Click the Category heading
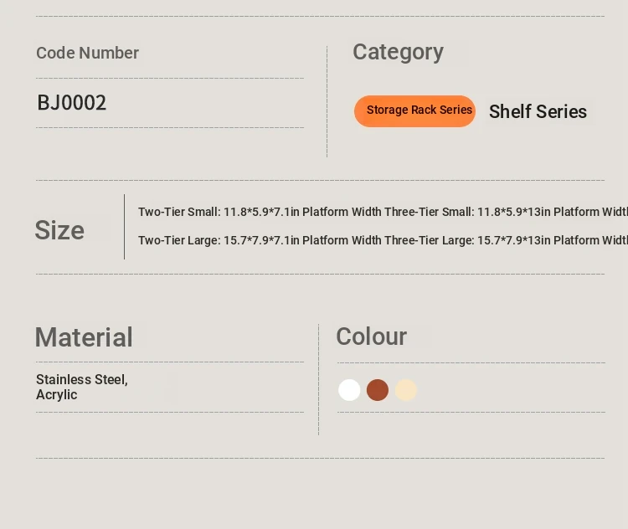The height and width of the screenshot is (529, 628). click(398, 52)
